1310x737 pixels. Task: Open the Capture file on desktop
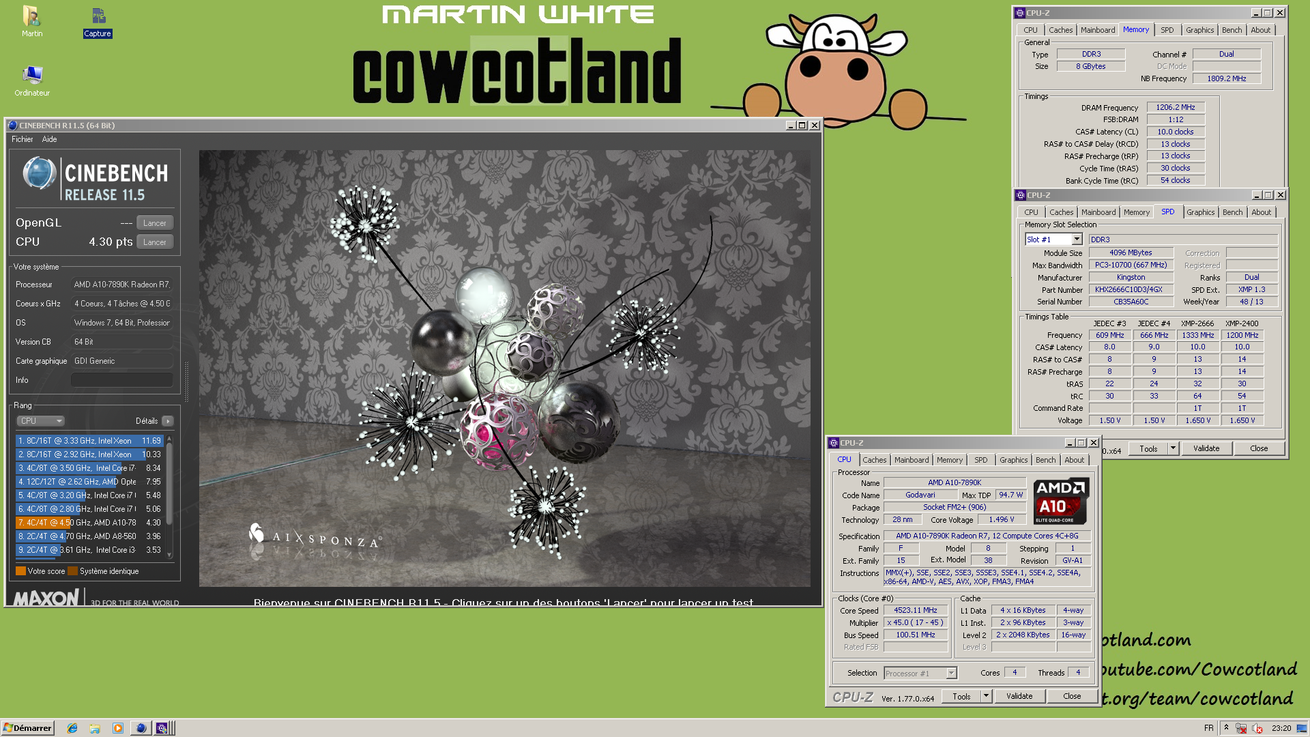tap(98, 21)
